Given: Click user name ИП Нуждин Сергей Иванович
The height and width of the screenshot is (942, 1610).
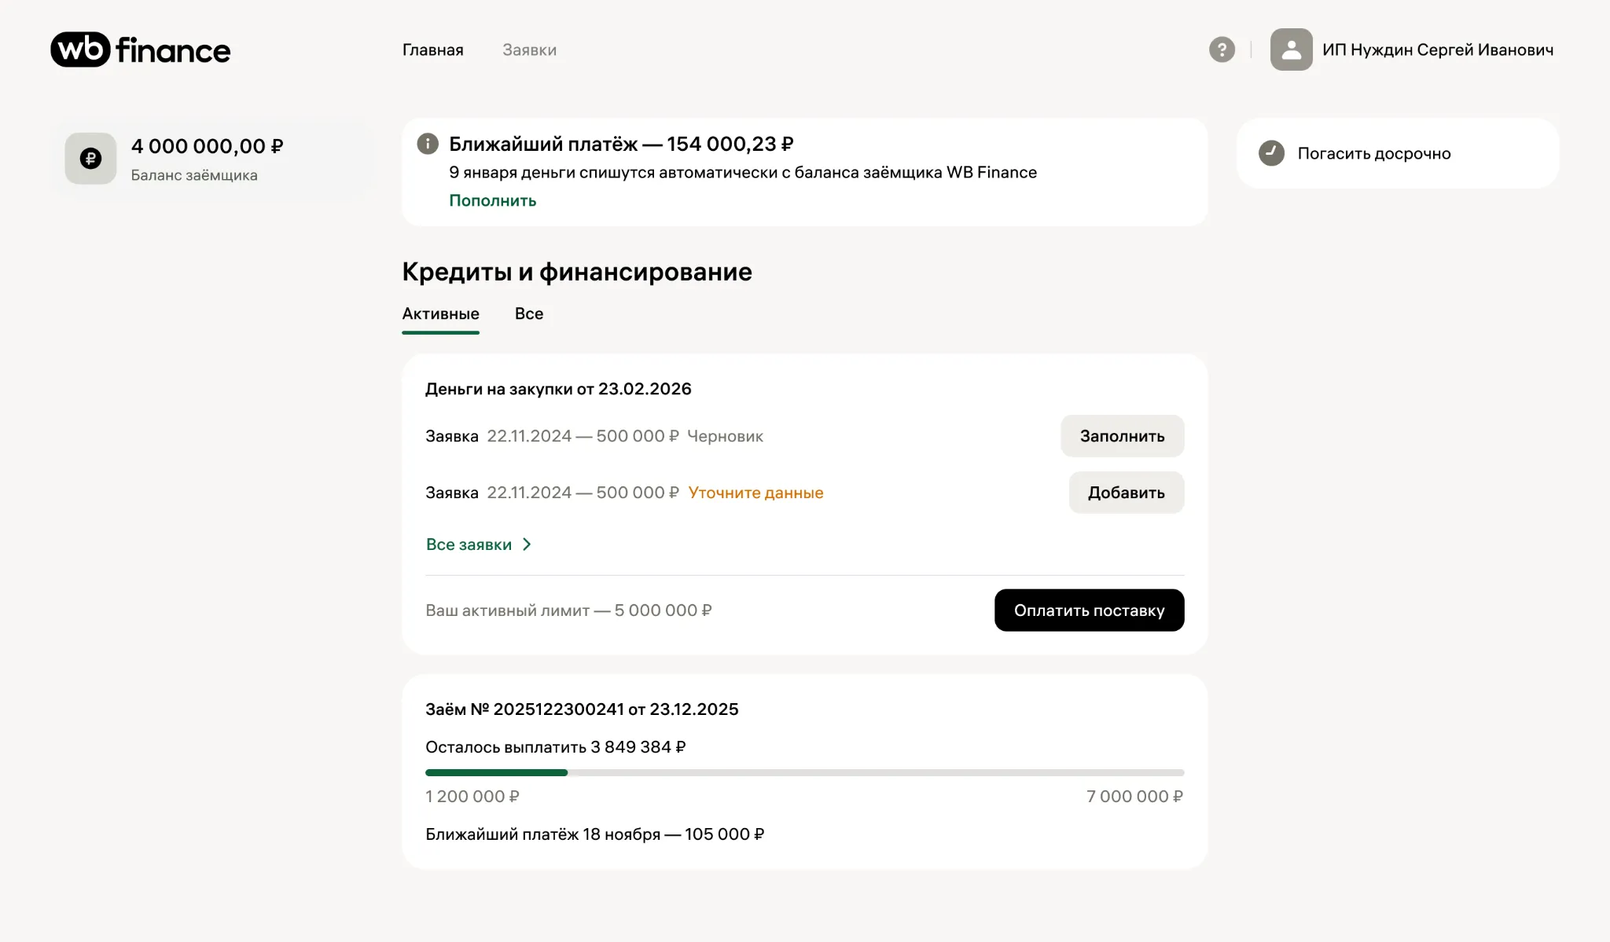Looking at the screenshot, I should (1438, 49).
